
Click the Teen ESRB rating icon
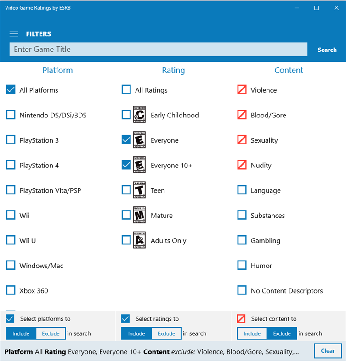coord(139,190)
